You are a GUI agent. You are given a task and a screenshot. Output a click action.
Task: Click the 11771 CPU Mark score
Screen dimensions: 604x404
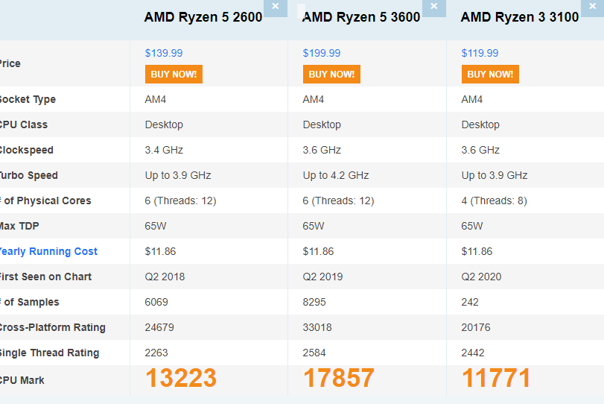coord(497,379)
